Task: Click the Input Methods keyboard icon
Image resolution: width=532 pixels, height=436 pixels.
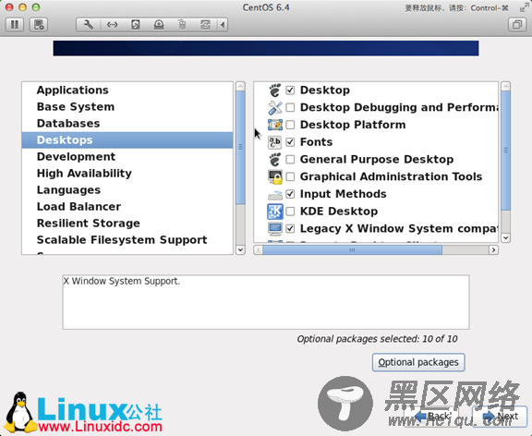Action: (275, 194)
